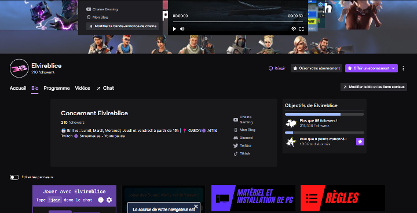Open the Règles panel image
Image resolution: width=417 pixels, height=213 pixels.
[343, 199]
